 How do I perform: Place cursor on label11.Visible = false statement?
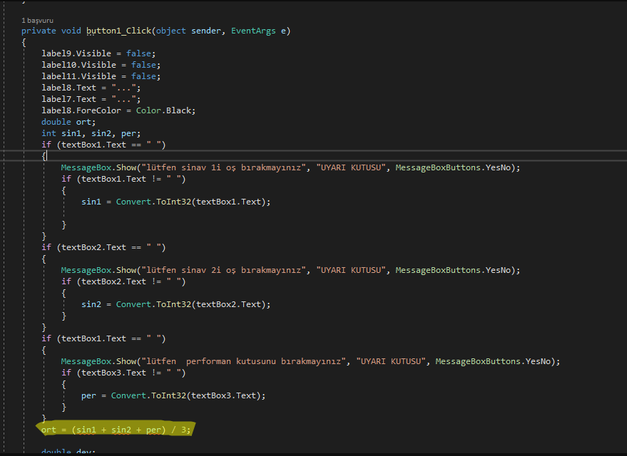101,76
